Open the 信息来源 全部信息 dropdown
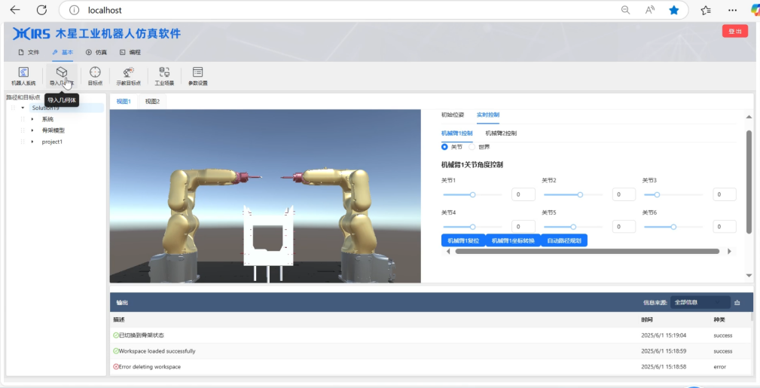Image resolution: width=760 pixels, height=388 pixels. click(x=700, y=302)
